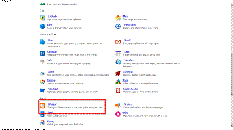Screen dimensions: 233x130
Task: Click the page vertical scrollbar thumb
Action: [232, 73]
